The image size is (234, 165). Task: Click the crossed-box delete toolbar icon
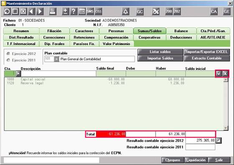pyautogui.click(x=23, y=12)
